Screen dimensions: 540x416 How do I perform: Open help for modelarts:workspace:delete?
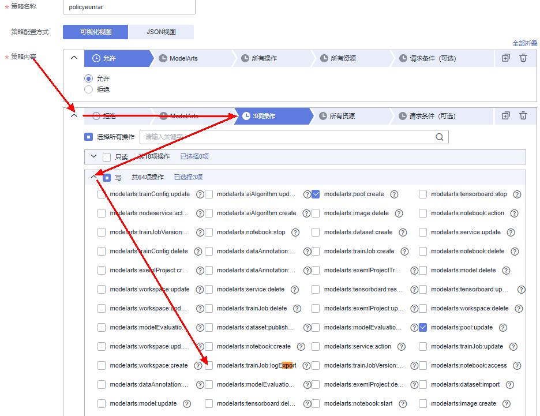(519, 309)
